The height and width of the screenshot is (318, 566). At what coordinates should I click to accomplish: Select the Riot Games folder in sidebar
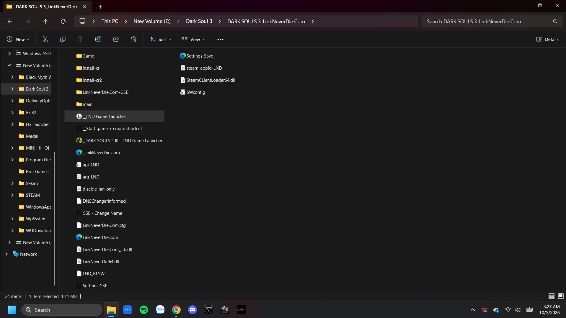[x=37, y=171]
